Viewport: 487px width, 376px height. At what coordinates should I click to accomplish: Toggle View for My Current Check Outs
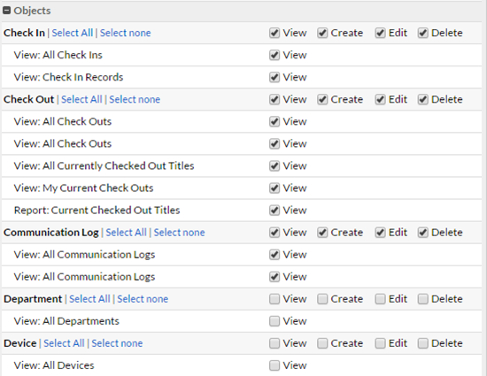(x=274, y=188)
